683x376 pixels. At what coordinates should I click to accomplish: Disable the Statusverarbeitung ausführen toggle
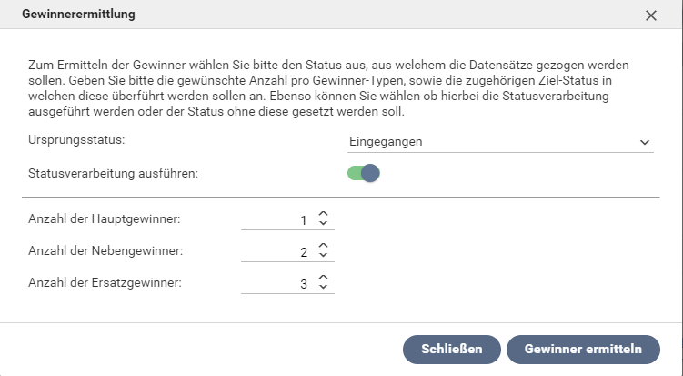click(363, 172)
